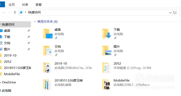Expand address bar history dropdown
Viewport: 181px width, 96px height.
point(170,13)
